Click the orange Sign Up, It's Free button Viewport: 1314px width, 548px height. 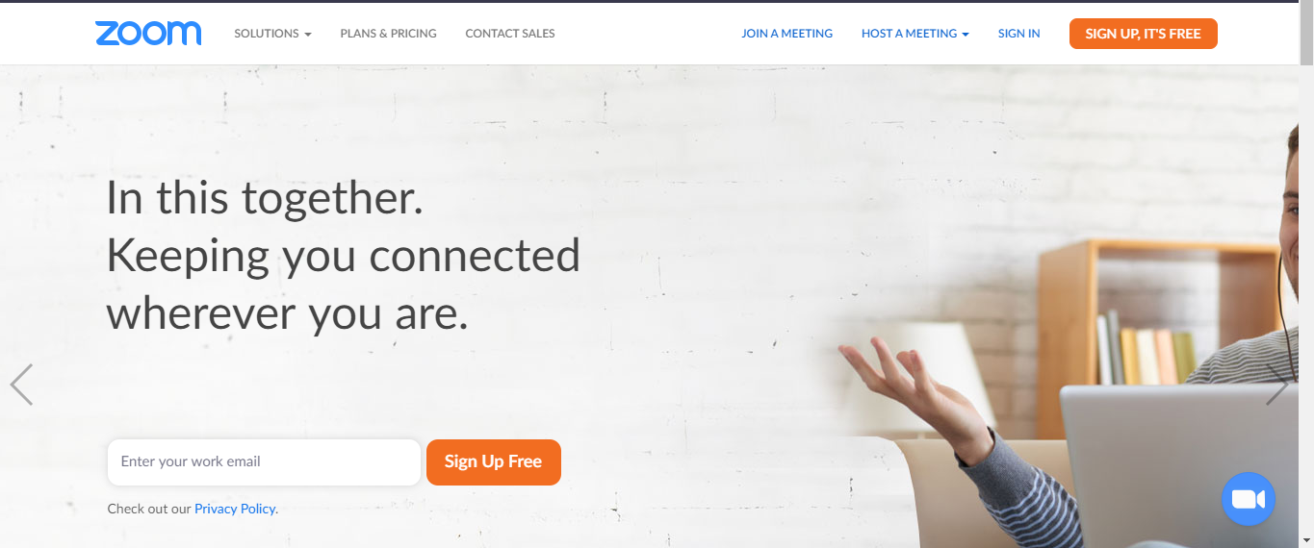pos(1144,34)
